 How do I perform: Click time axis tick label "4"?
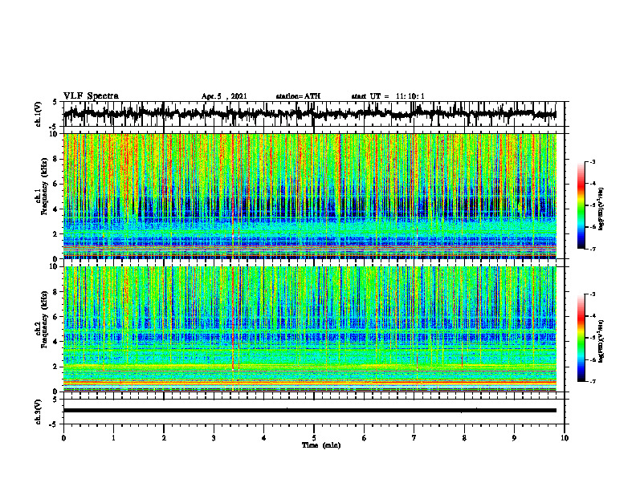(264, 438)
